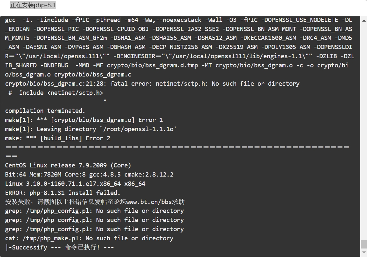Click the 'Linux 3.10.0-1160.71.1.el7' kernel line

(x=75, y=183)
